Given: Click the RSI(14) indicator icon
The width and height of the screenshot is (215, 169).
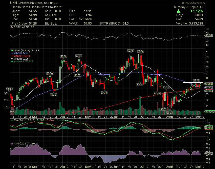Looking at the screenshot, I should pyautogui.click(x=12, y=27).
